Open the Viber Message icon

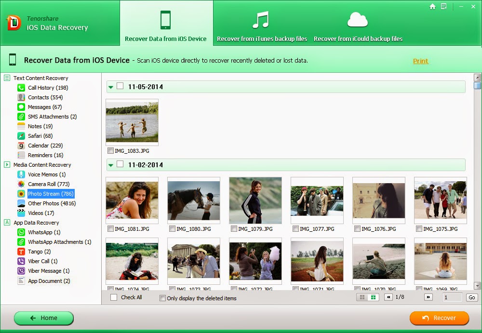point(21,271)
